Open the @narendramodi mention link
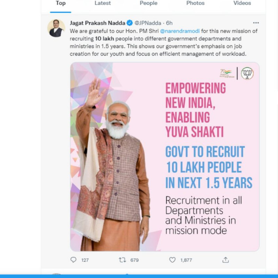This screenshot has width=278, height=278. 180,31
